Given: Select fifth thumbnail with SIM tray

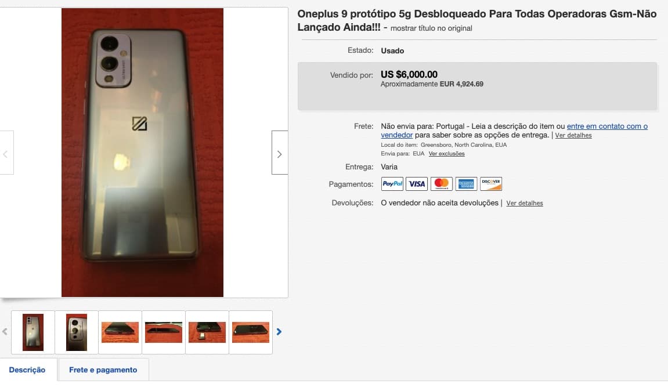Looking at the screenshot, I should pyautogui.click(x=207, y=332).
